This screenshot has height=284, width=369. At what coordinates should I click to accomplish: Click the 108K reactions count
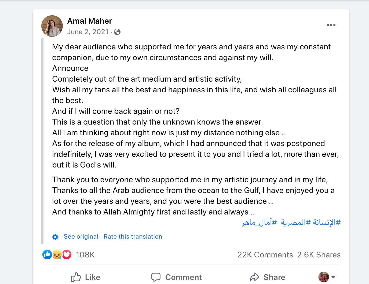85,254
